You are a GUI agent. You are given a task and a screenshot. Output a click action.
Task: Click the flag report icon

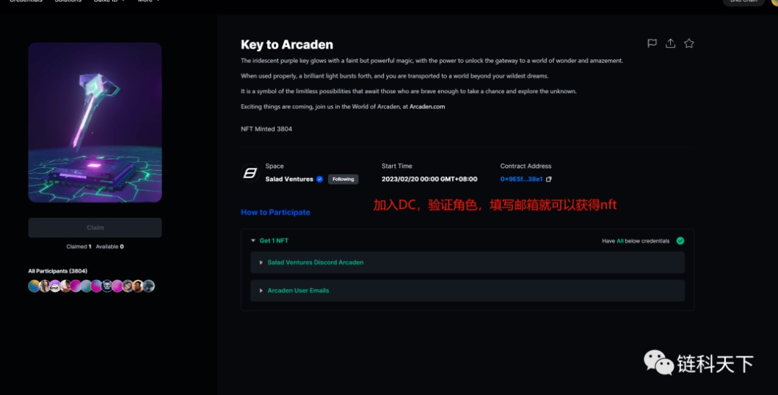pyautogui.click(x=652, y=43)
